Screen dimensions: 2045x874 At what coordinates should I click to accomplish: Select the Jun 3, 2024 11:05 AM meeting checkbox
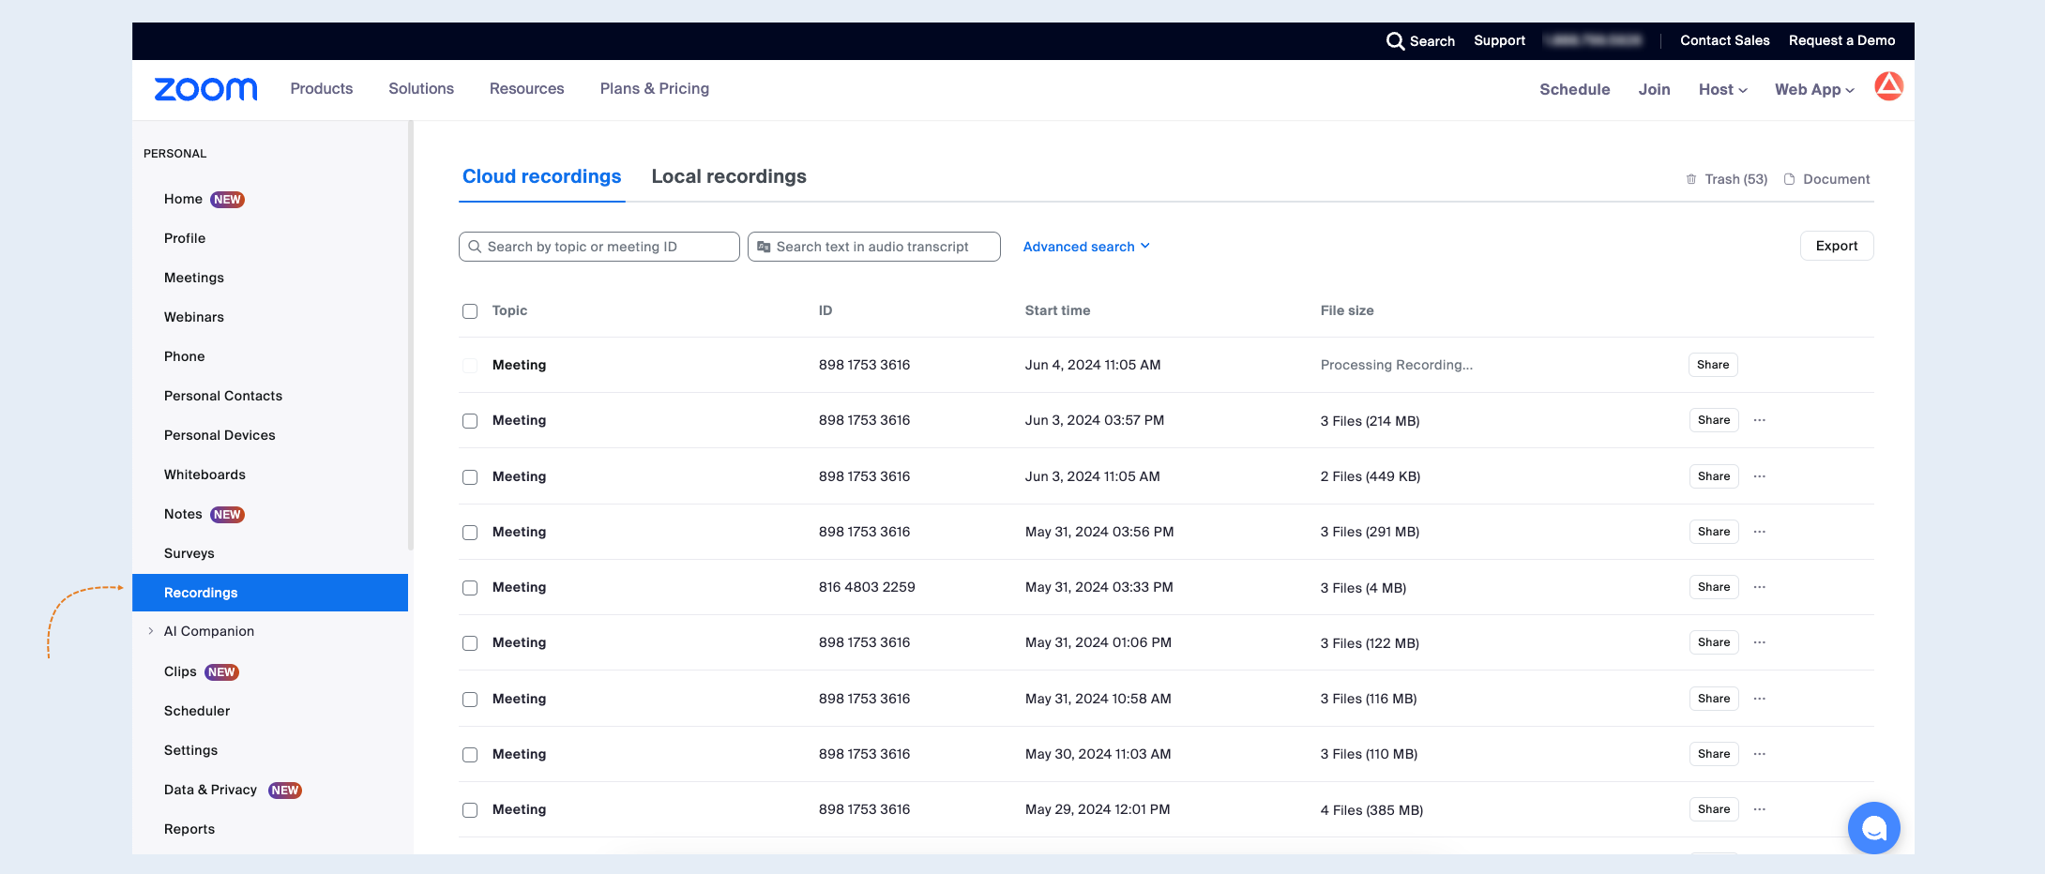coord(470,477)
